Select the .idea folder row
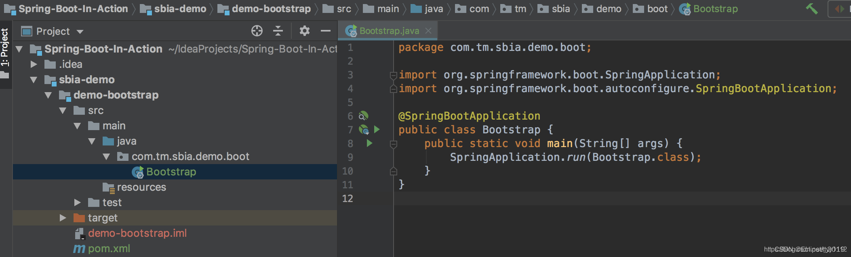 point(175,64)
